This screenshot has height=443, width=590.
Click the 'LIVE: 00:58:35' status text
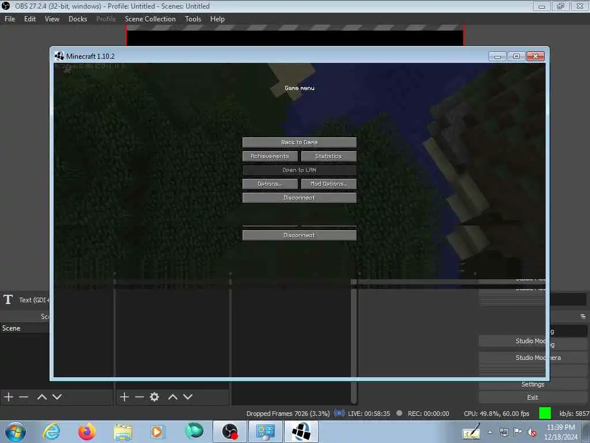click(x=369, y=414)
